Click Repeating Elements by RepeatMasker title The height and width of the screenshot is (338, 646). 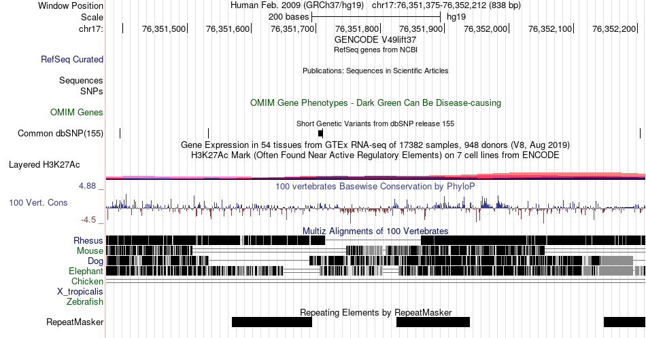tap(375, 312)
